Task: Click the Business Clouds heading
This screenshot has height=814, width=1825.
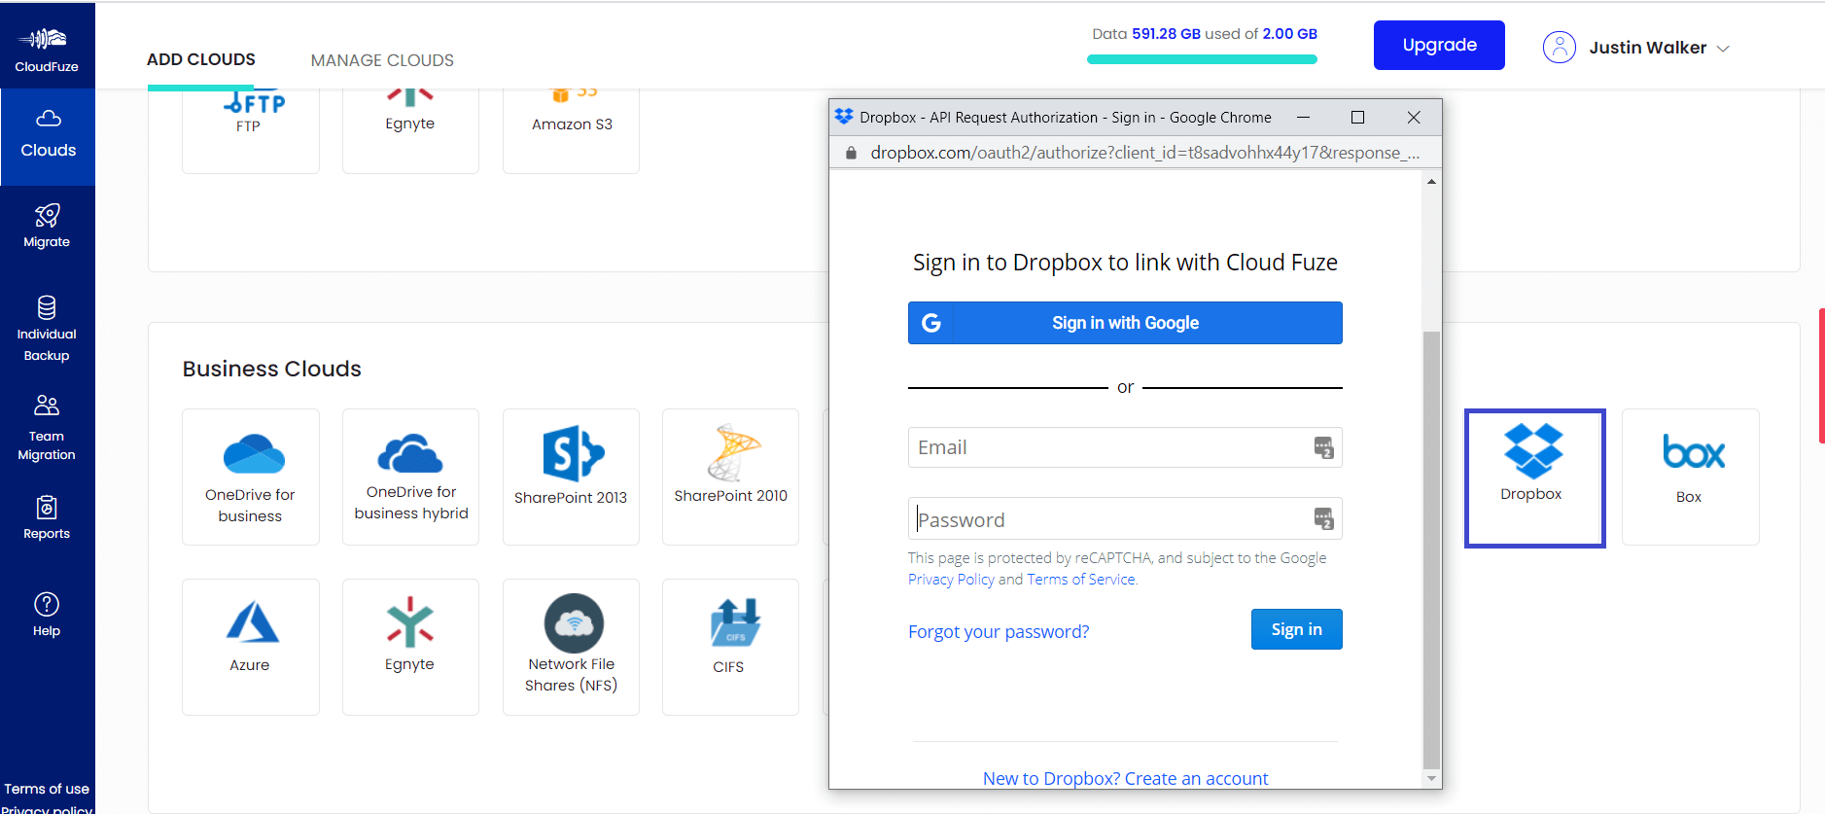Action: pos(272,369)
